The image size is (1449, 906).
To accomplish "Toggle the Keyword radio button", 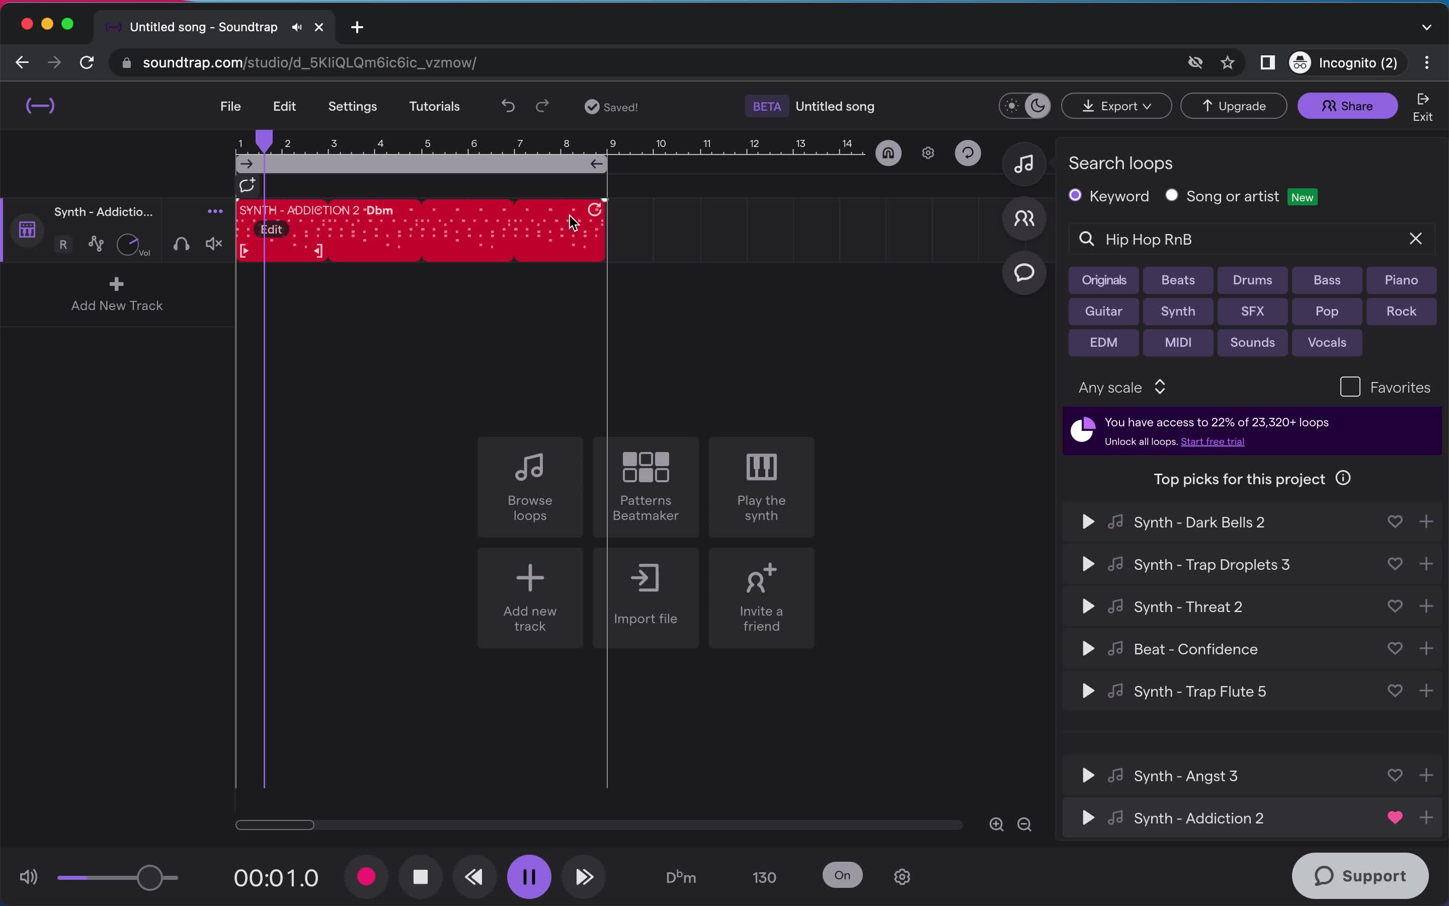I will coord(1076,196).
